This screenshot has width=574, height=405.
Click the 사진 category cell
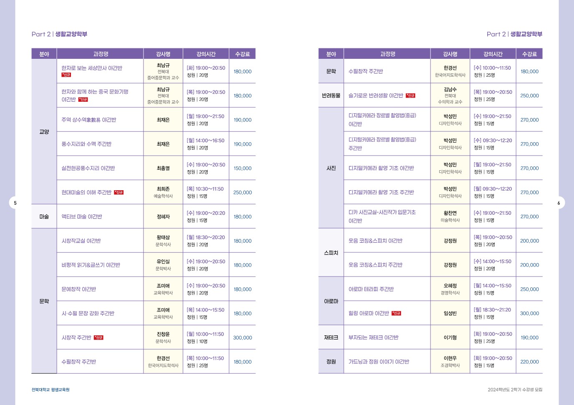coord(331,169)
